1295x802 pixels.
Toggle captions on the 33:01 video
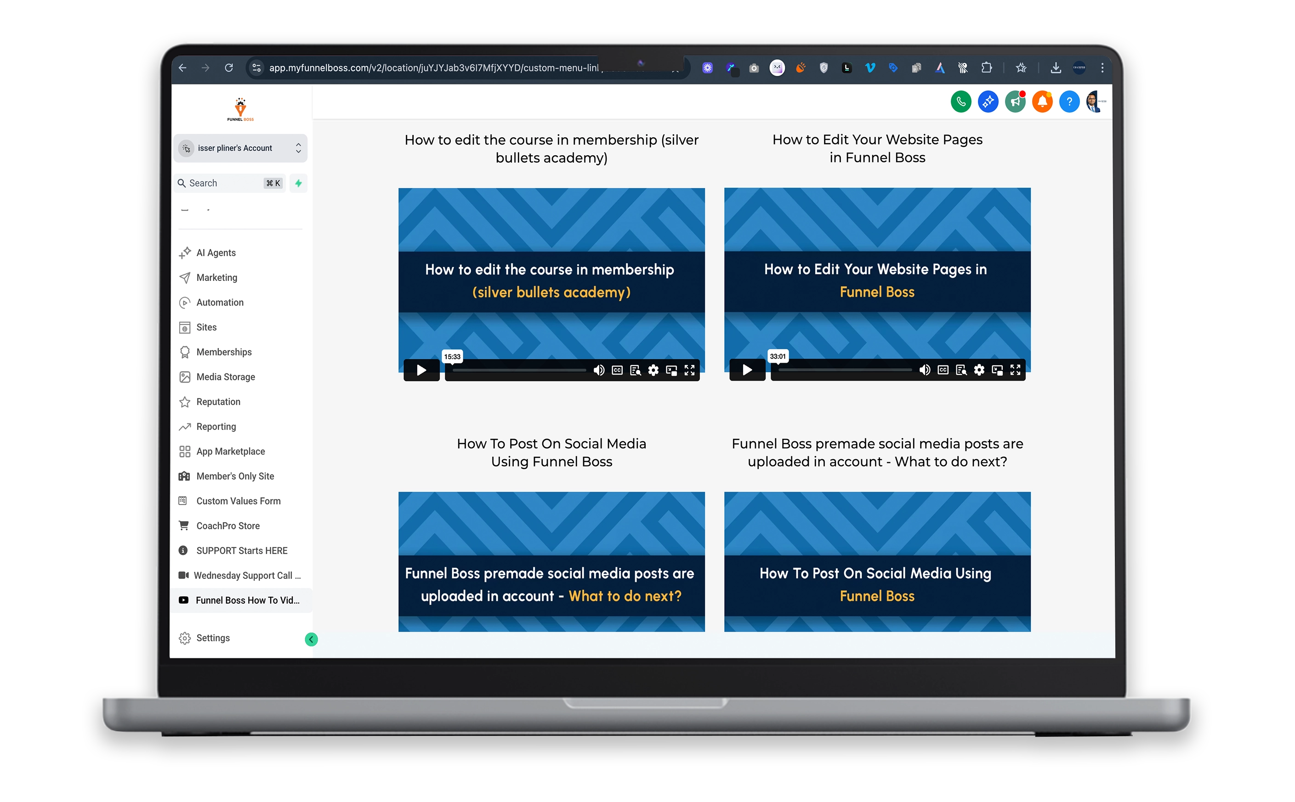(x=943, y=369)
